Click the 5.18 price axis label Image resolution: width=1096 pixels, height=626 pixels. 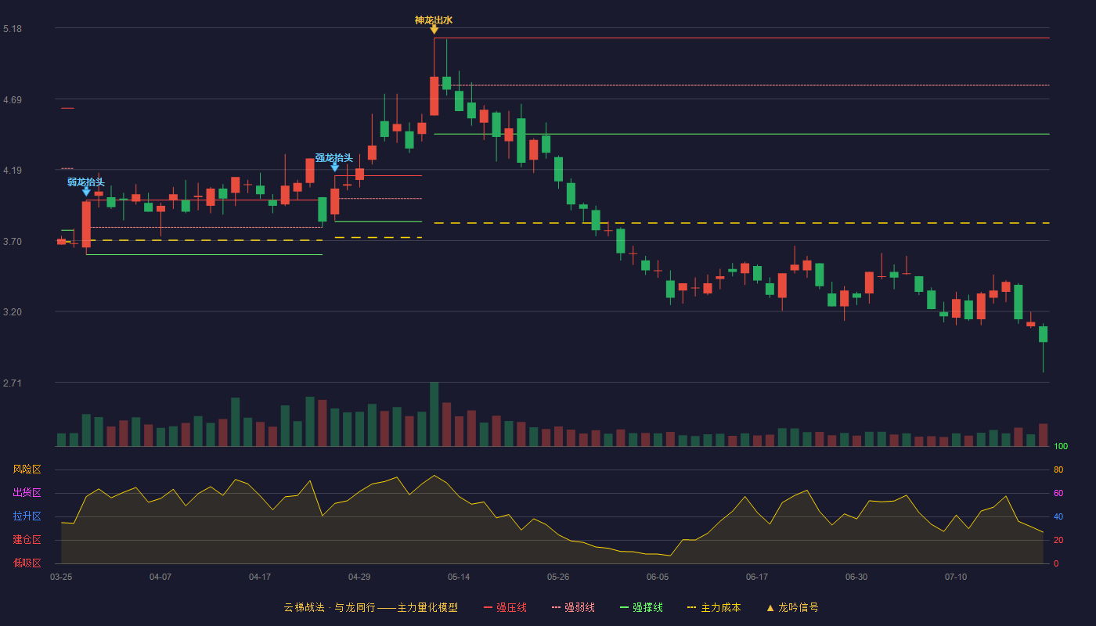click(13, 29)
